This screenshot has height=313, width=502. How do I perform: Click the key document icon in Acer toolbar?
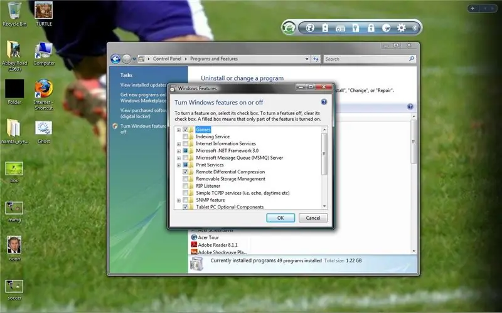click(x=356, y=28)
